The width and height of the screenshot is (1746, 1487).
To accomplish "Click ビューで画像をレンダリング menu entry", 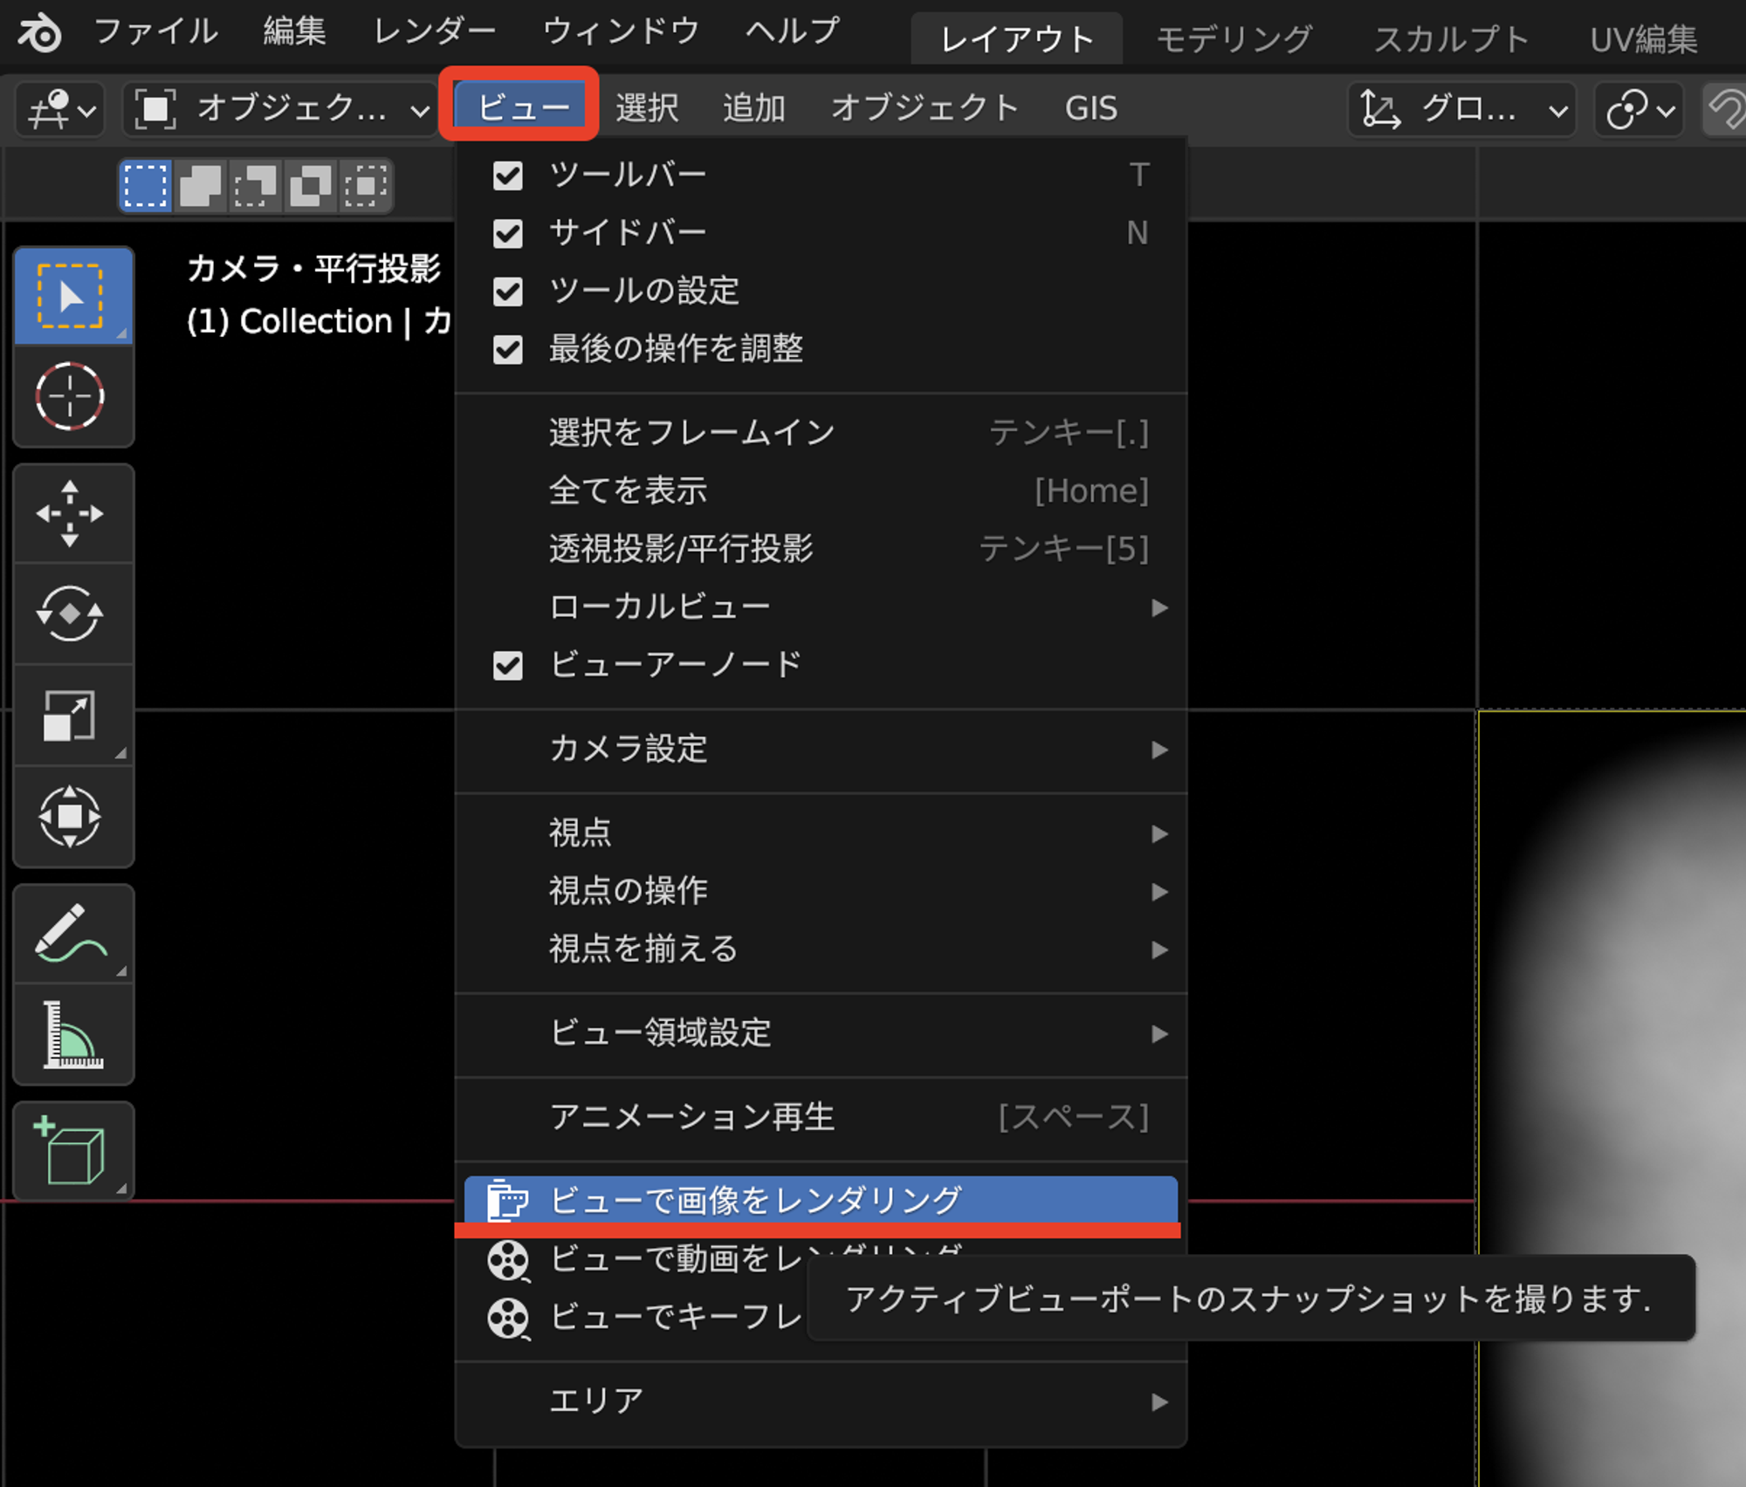I will pyautogui.click(x=821, y=1201).
